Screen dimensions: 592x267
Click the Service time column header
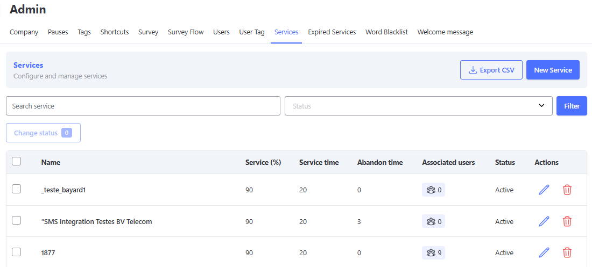pos(319,163)
